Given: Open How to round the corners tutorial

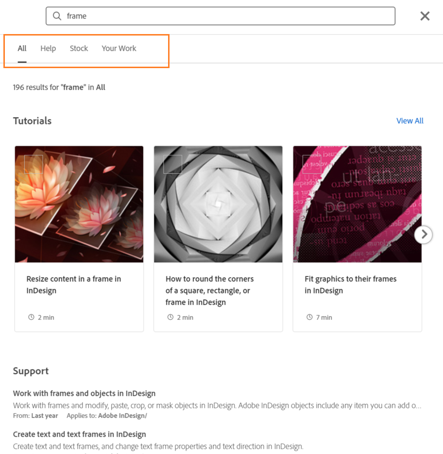Looking at the screenshot, I should pos(209,291).
